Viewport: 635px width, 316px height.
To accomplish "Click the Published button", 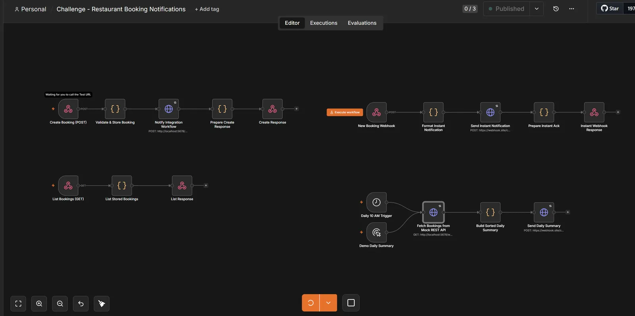I will click(506, 9).
